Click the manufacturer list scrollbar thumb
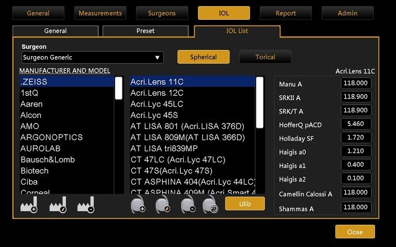Screen dimensions: 396x247 pos(118,88)
